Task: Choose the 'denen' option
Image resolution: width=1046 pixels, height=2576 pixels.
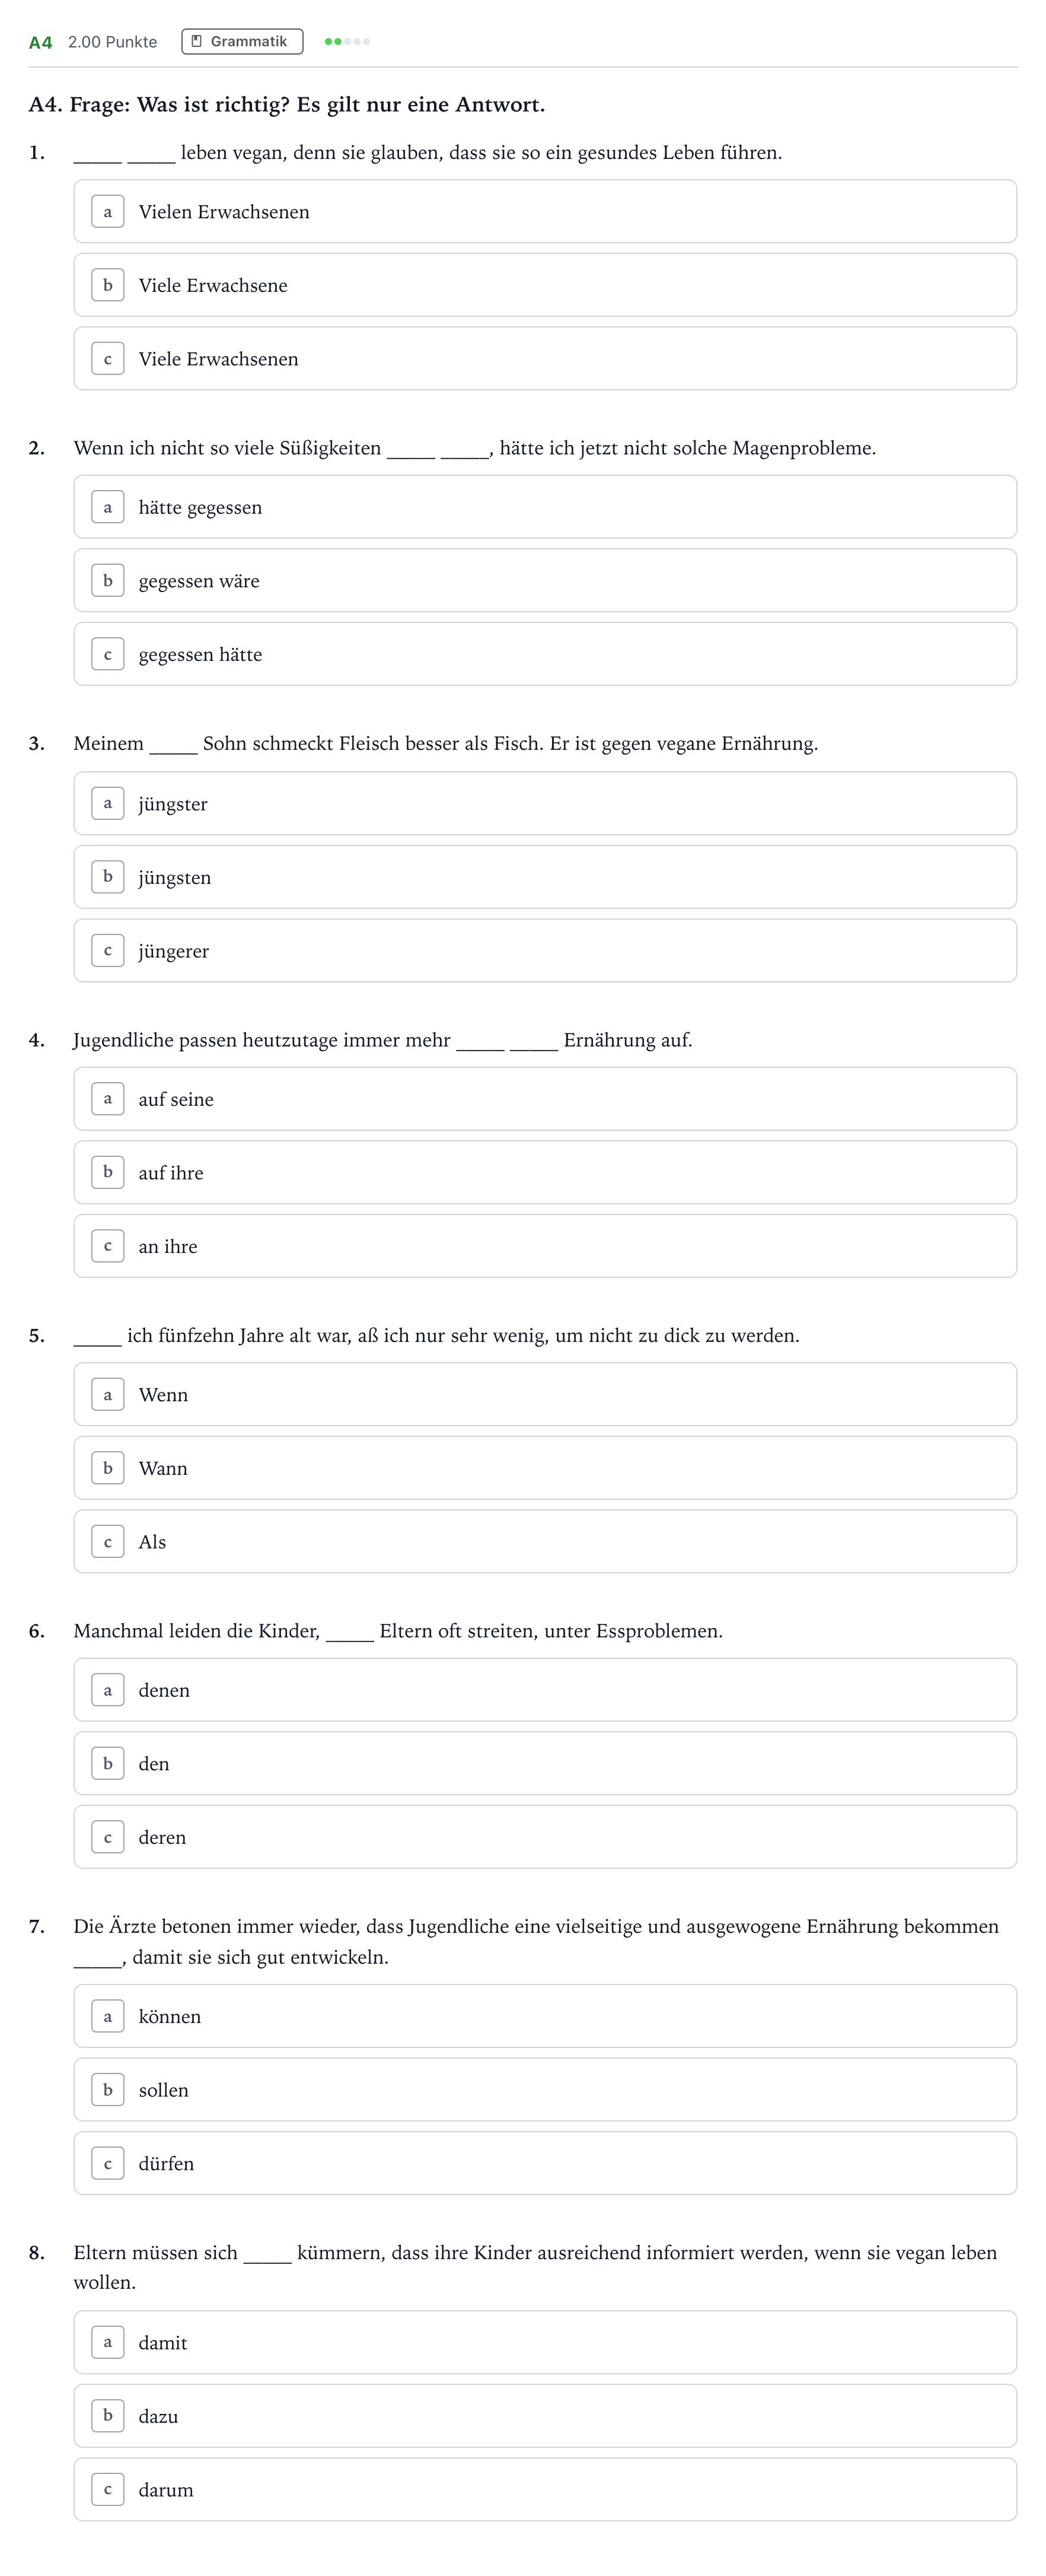Action: pos(544,1690)
